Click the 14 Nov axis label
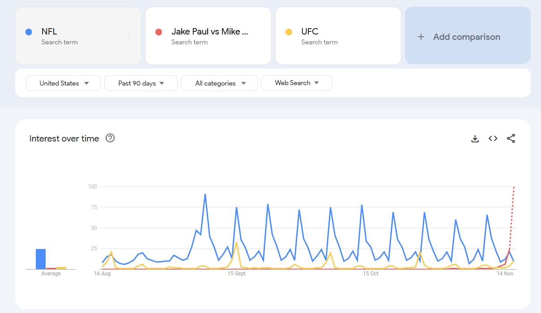 tap(505, 274)
